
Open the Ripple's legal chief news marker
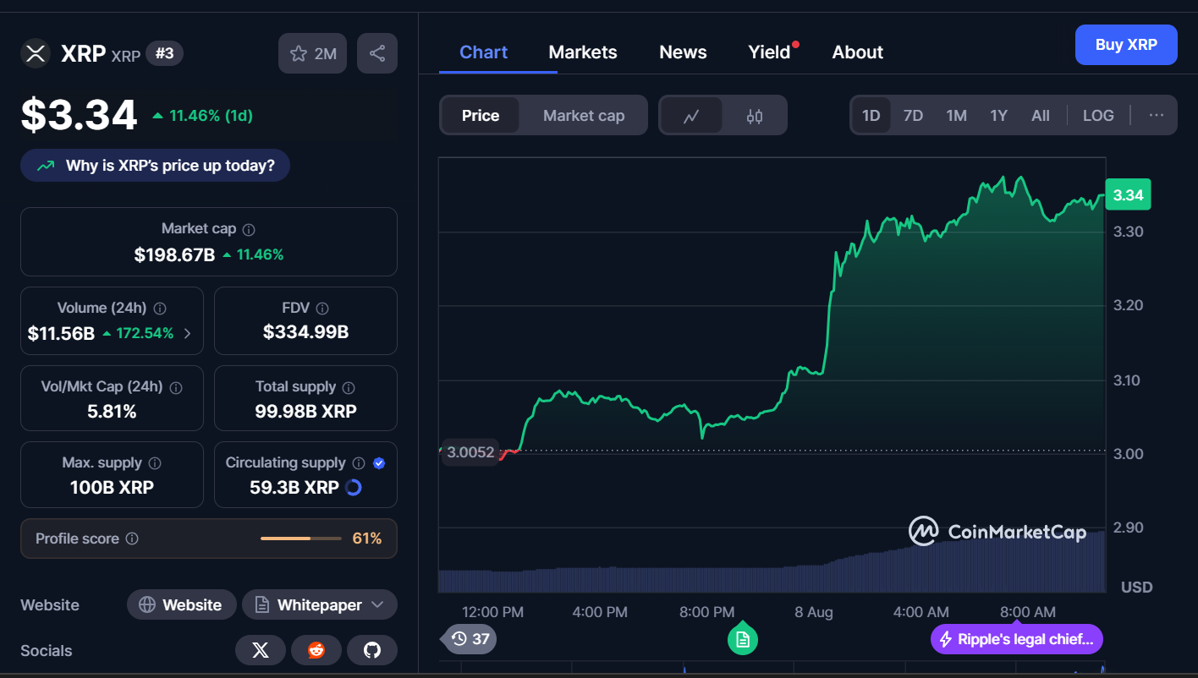point(1017,639)
